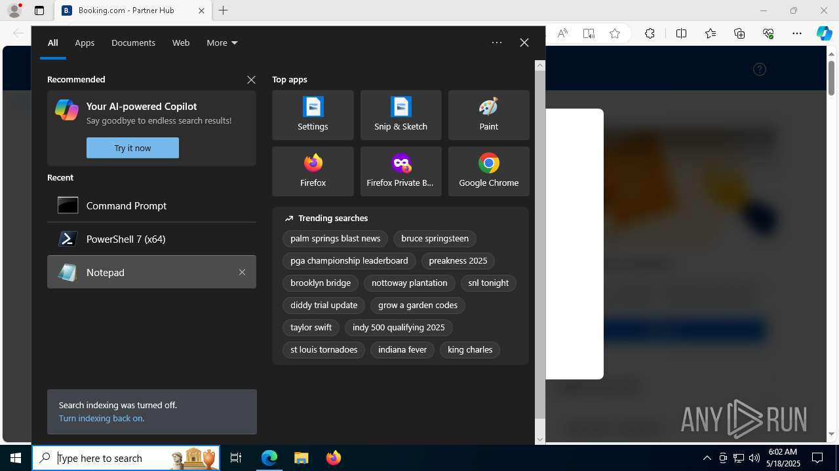839x471 pixels.
Task: Open Edge Settings and more menu
Action: pos(797,33)
